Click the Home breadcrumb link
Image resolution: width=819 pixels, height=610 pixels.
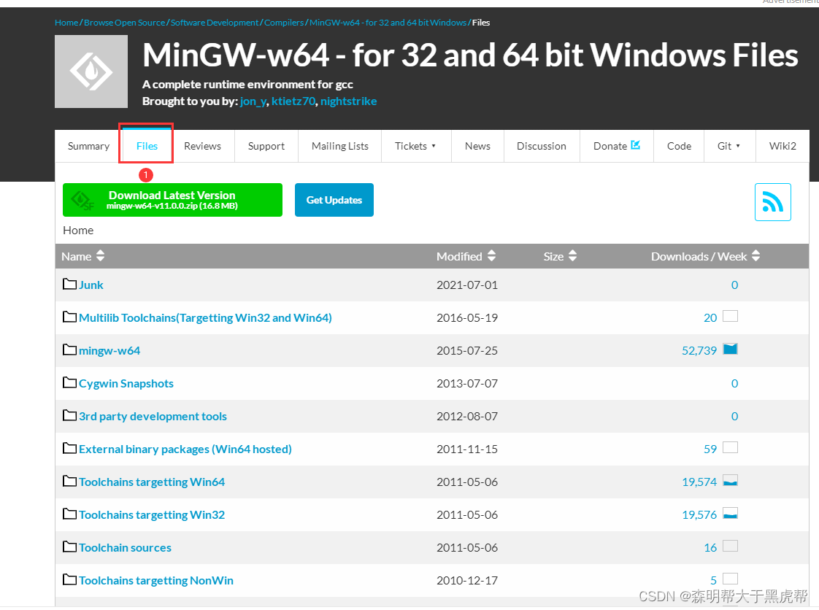pyautogui.click(x=66, y=23)
